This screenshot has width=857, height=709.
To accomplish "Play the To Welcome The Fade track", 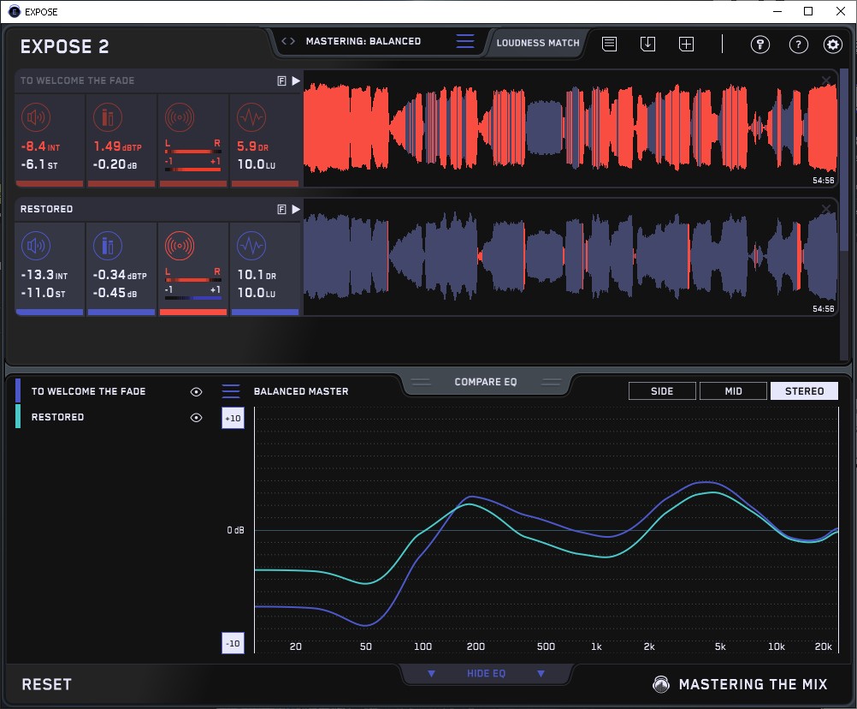I will pyautogui.click(x=296, y=81).
